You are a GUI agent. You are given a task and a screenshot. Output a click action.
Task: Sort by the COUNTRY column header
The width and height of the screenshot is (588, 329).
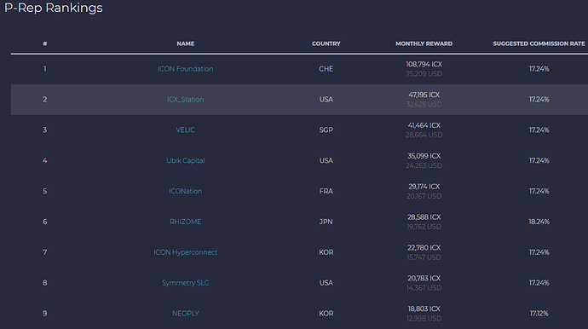pyautogui.click(x=326, y=43)
